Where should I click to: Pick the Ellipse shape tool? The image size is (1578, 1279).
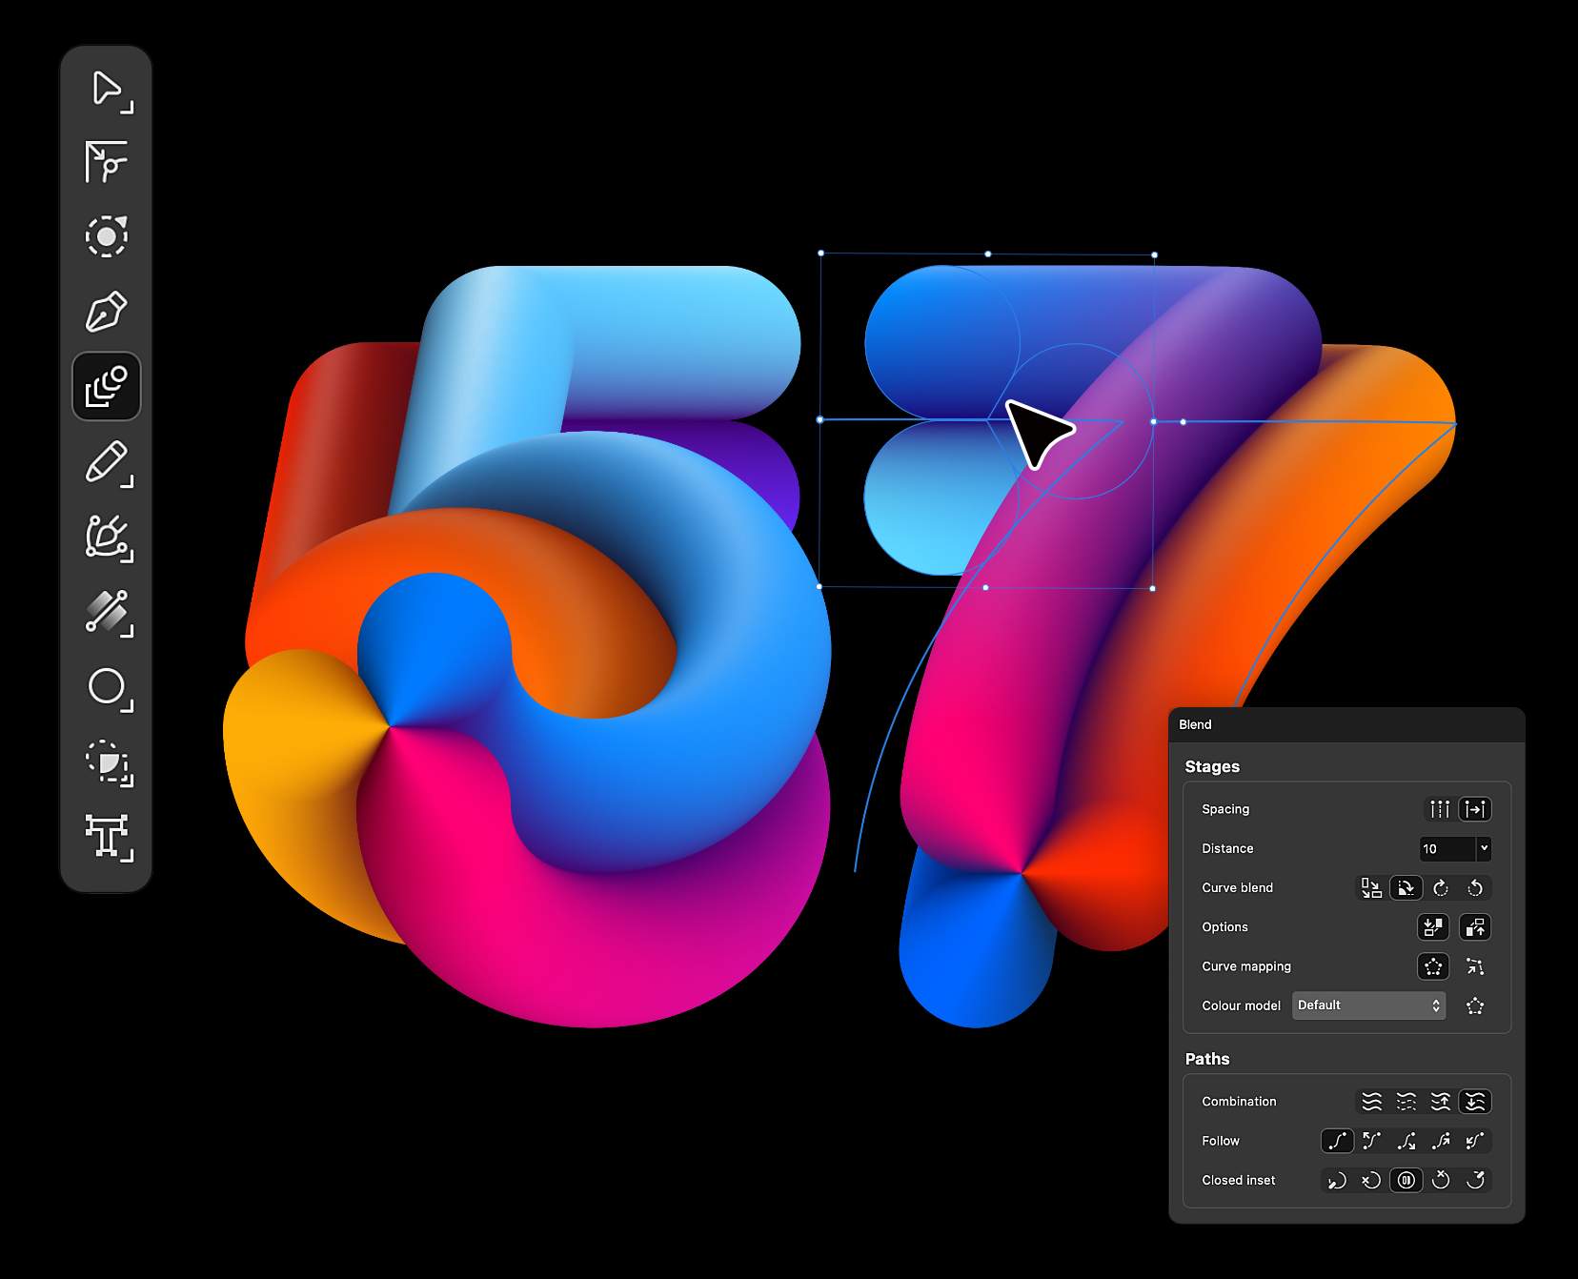coord(109,688)
